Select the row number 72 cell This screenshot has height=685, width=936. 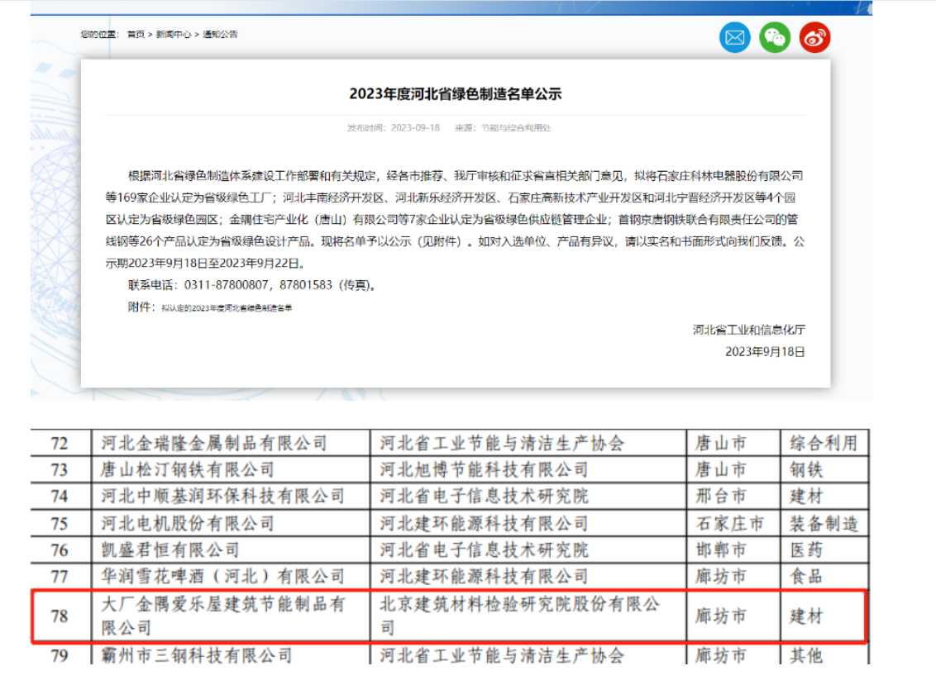(60, 444)
